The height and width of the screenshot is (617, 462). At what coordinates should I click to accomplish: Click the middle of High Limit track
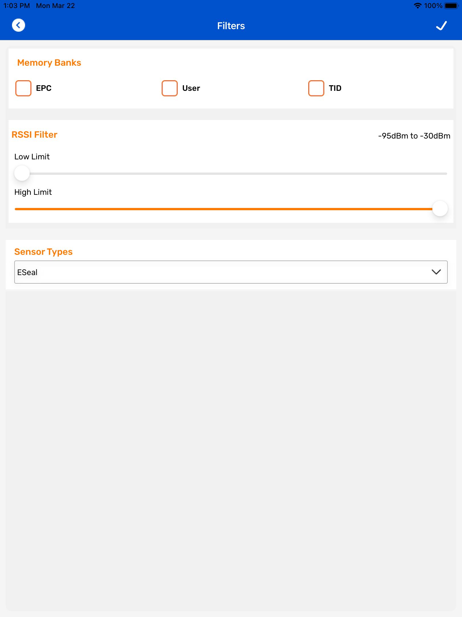click(231, 209)
